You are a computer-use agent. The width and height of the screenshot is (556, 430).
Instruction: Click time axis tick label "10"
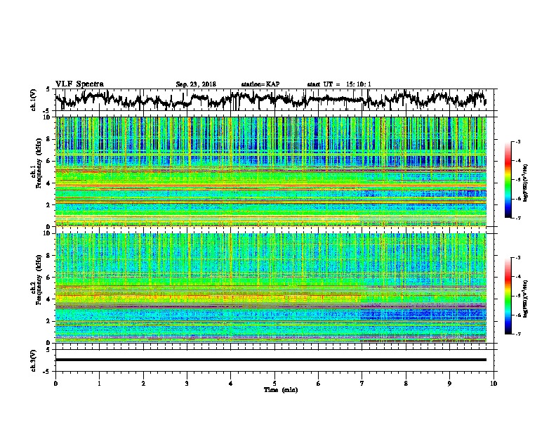coord(494,384)
